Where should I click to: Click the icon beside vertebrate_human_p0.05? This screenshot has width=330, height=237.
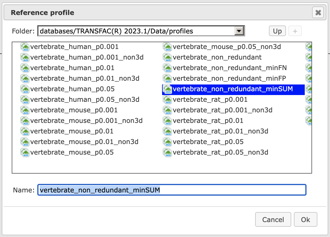(25, 89)
